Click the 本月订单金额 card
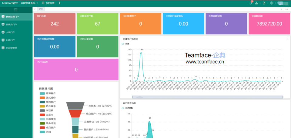 98,47
